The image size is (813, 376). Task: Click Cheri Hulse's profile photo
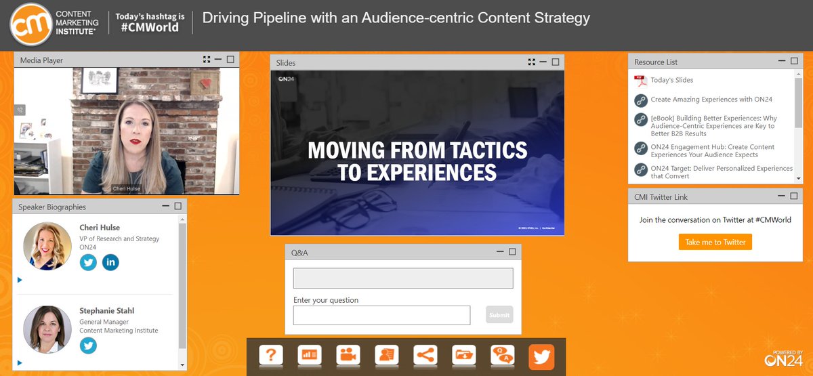tap(47, 245)
